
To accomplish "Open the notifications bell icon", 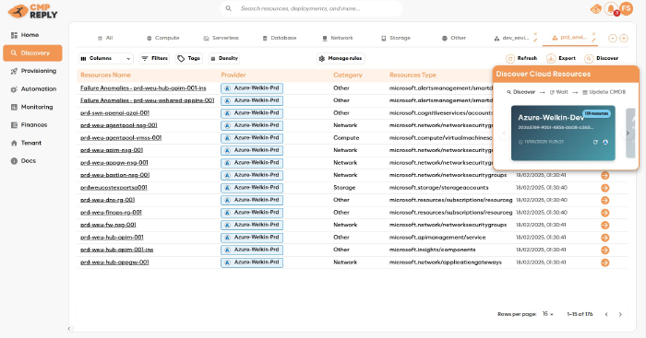I will click(x=611, y=8).
